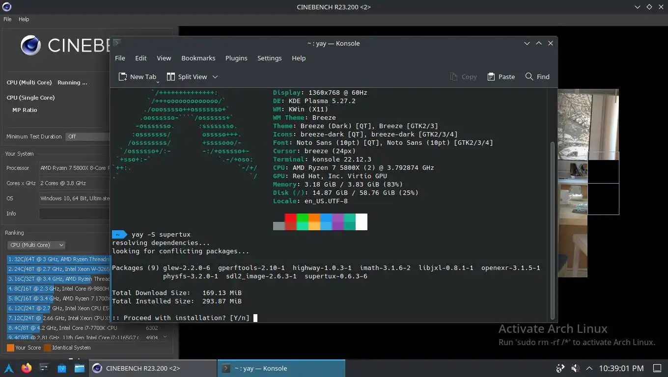Click CPU (Single Core) label
This screenshot has height=377, width=668.
coord(30,98)
